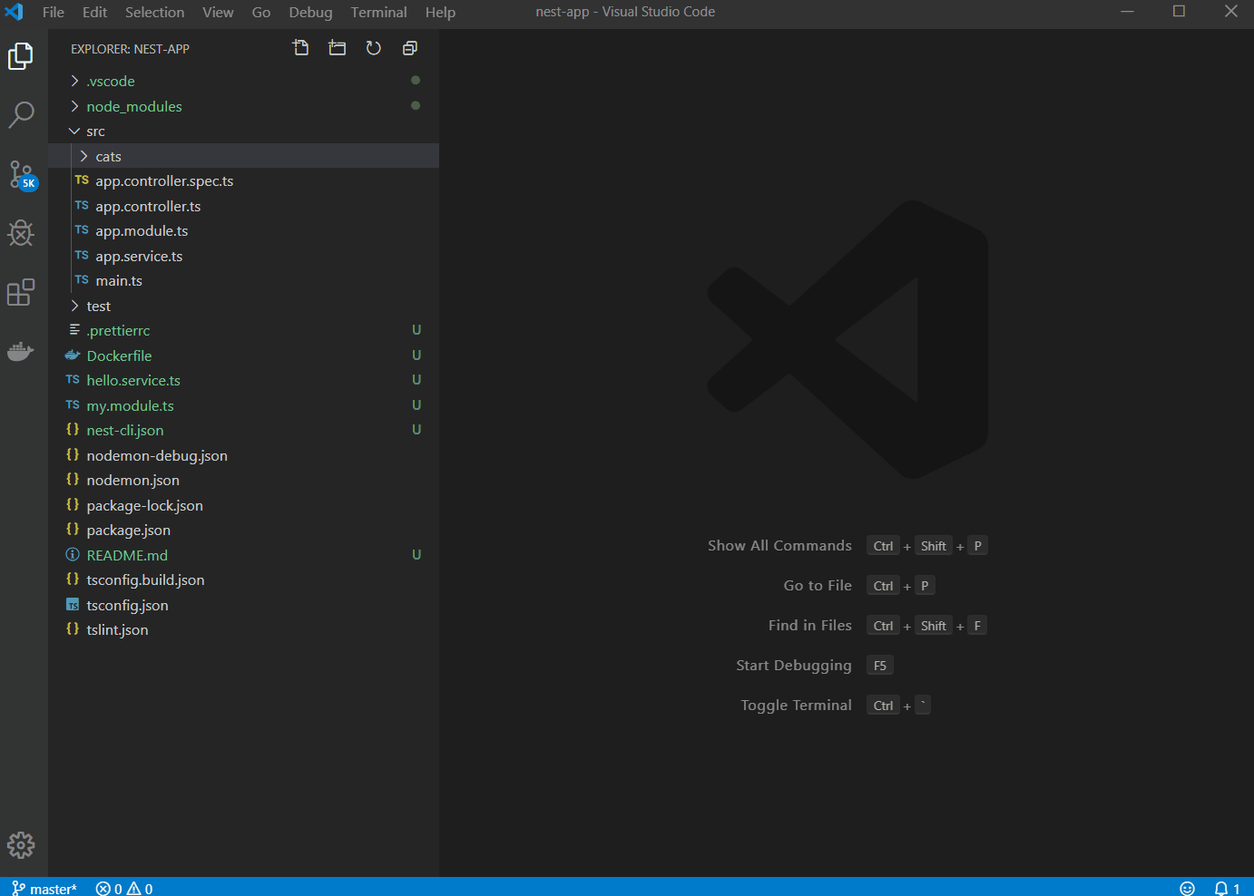Open the Docker view whale icon
1254x896 pixels.
pos(21,351)
